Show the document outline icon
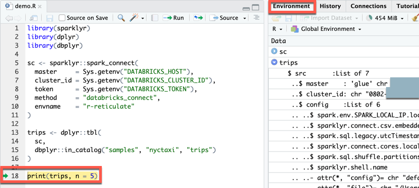Screen dimensions: 419x188 (256, 17)
